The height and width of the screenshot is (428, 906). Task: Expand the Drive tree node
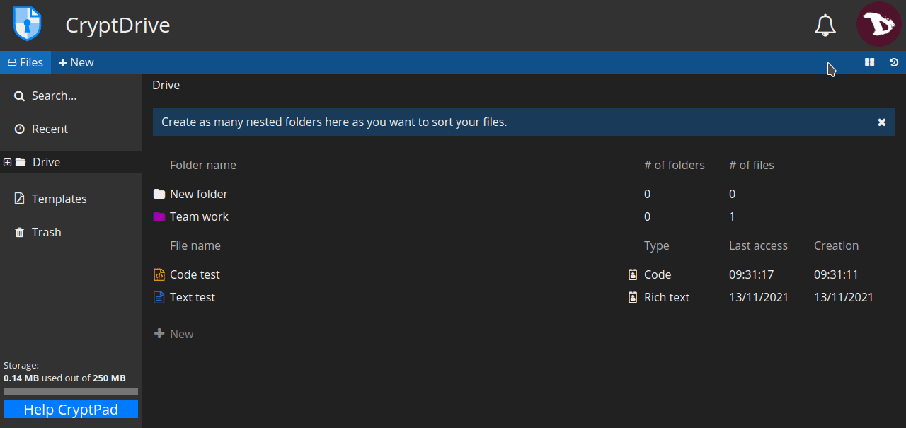tap(8, 162)
